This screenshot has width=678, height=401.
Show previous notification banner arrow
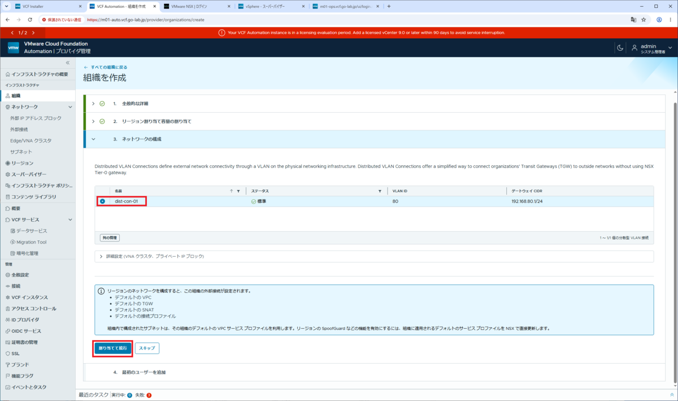(12, 33)
